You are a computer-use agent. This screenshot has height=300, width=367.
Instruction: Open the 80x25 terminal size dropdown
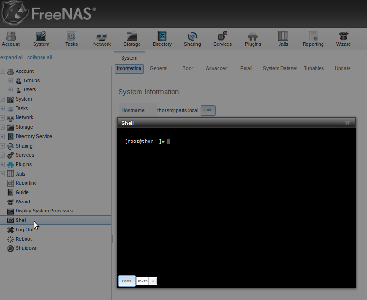pyautogui.click(x=153, y=281)
